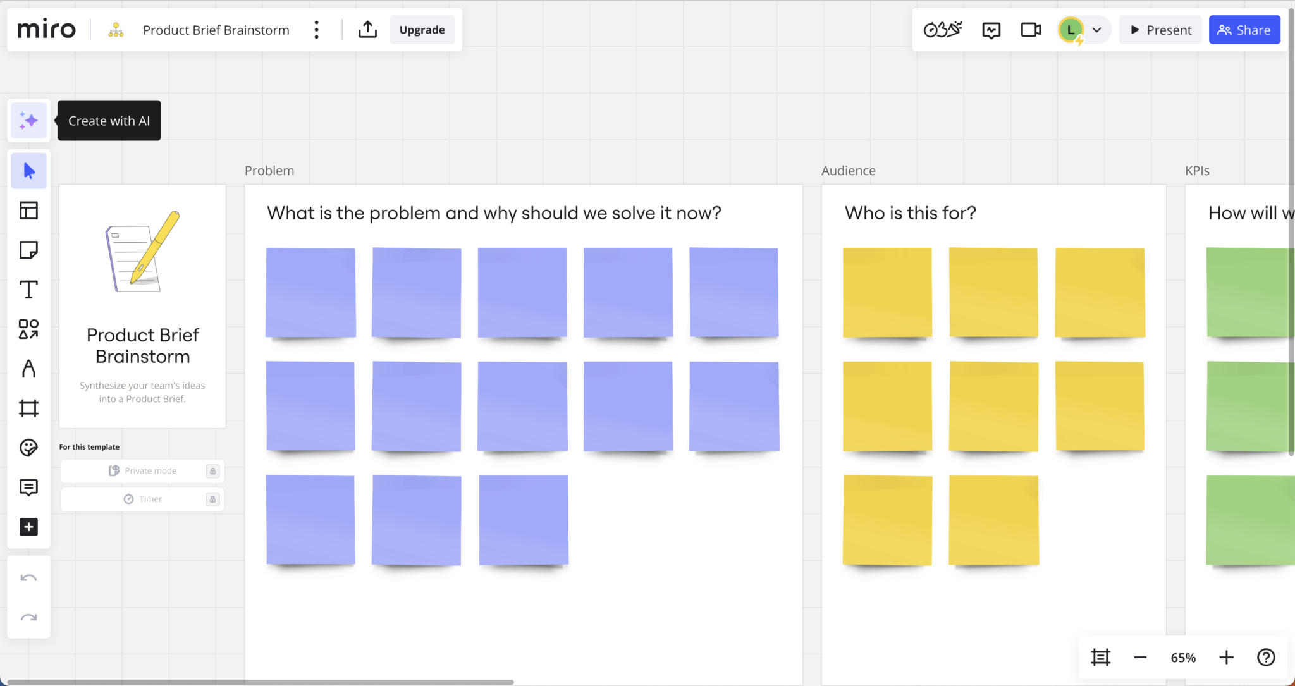Viewport: 1295px width, 686px height.
Task: Click the horizontal scrollbar at bottom
Action: (x=261, y=682)
